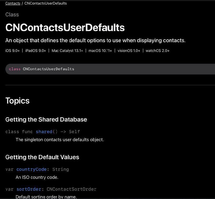Click the Class eyebrow label above title
Screen dimensions: 215x199
coord(12,15)
